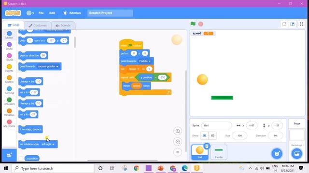Switch to small stage layout

point(284,24)
